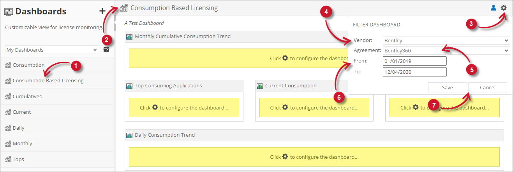Click the To date input field

[x=414, y=72]
